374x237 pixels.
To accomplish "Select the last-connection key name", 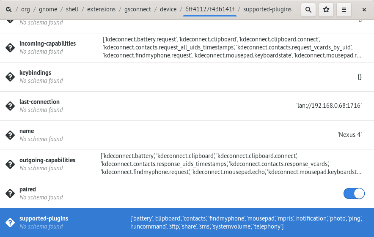I will [x=39, y=102].
